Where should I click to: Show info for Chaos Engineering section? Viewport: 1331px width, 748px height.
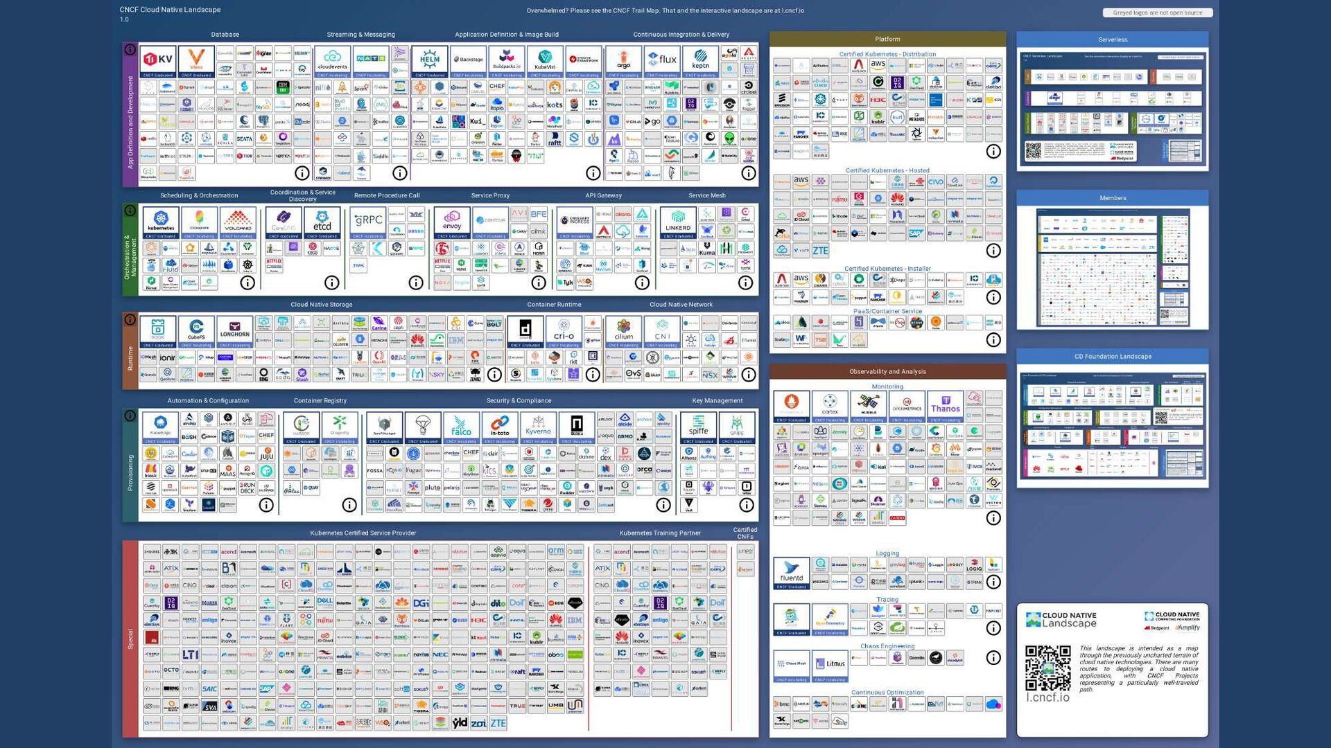click(993, 657)
